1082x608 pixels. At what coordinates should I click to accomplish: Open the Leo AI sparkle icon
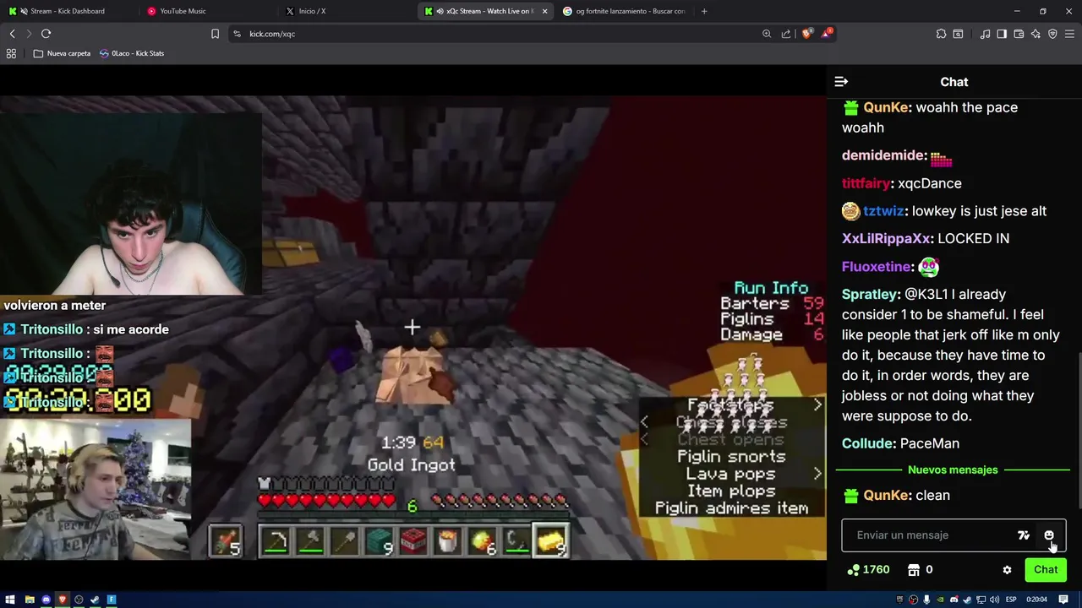[x=1036, y=34]
